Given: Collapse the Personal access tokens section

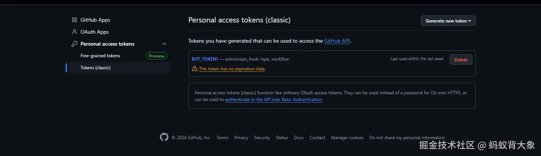Looking at the screenshot, I should [164, 44].
